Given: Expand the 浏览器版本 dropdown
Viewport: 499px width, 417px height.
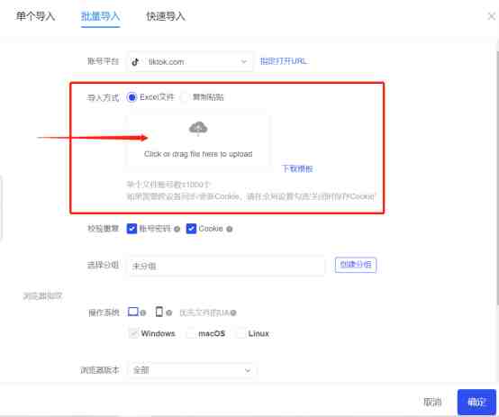Looking at the screenshot, I should point(192,370).
